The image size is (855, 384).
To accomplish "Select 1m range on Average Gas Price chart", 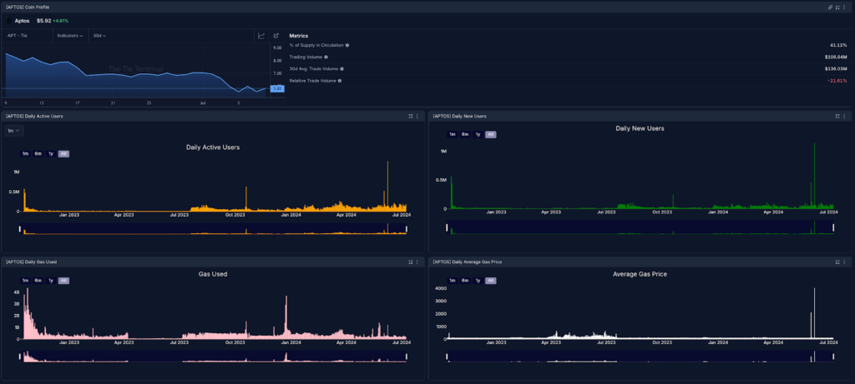I will click(x=452, y=281).
